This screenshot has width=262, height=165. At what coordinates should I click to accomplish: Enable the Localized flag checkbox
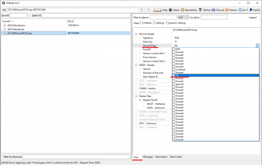pyautogui.click(x=174, y=70)
